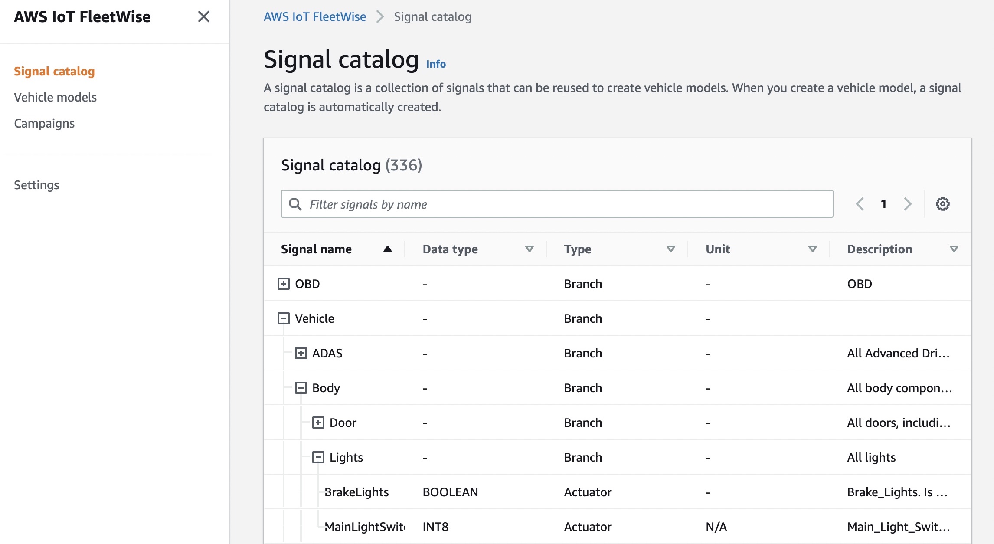Go to next page of signals
This screenshot has height=544, width=994.
click(x=907, y=204)
